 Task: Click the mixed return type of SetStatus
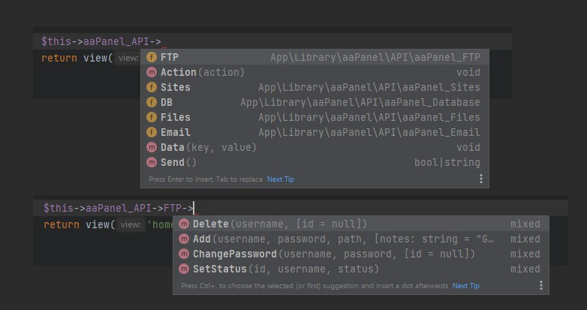tap(525, 269)
